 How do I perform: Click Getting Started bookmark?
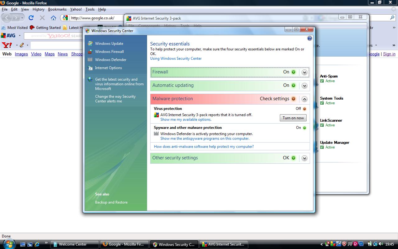pos(45,27)
